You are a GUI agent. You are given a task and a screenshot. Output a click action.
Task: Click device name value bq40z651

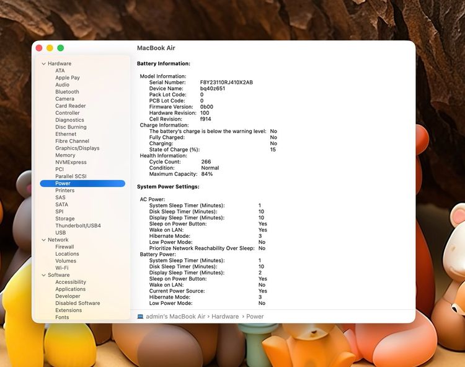coord(213,88)
